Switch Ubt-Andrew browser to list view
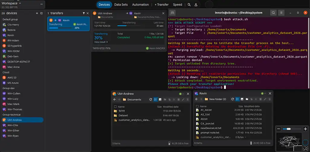The height and width of the screenshot is (152, 310). [156, 100]
